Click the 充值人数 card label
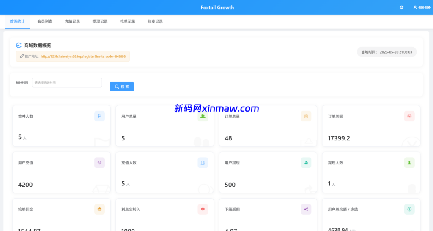This screenshot has height=231, width=433. 129,163
